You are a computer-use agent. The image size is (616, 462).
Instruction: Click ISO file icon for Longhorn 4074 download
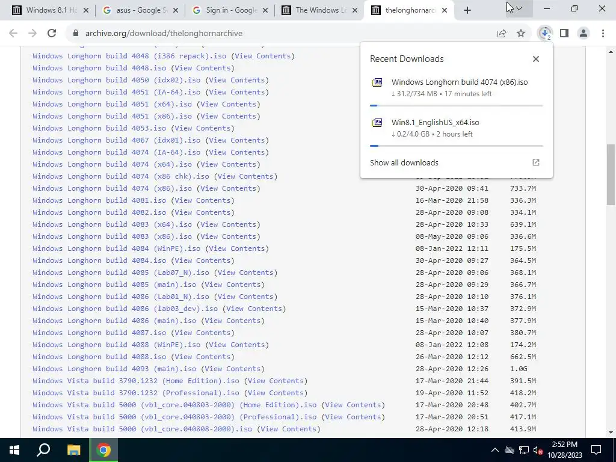click(377, 82)
